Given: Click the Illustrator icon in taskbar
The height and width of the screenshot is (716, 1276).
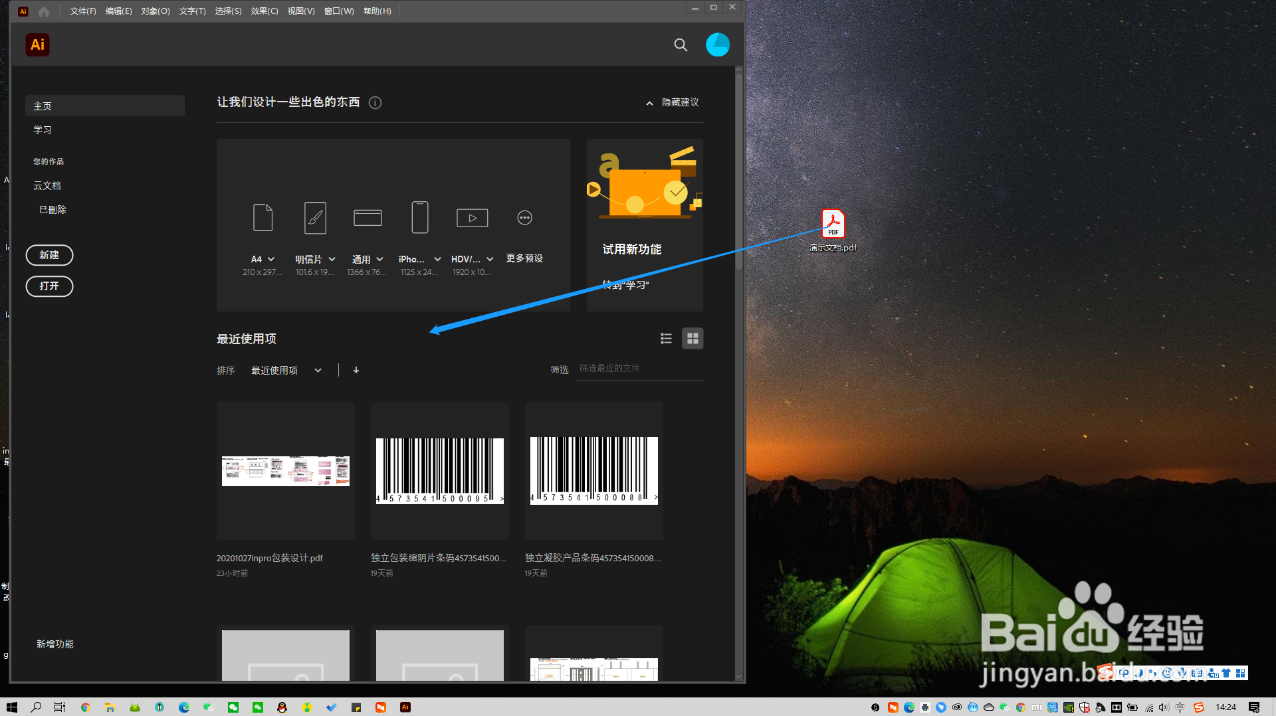Looking at the screenshot, I should click(405, 707).
